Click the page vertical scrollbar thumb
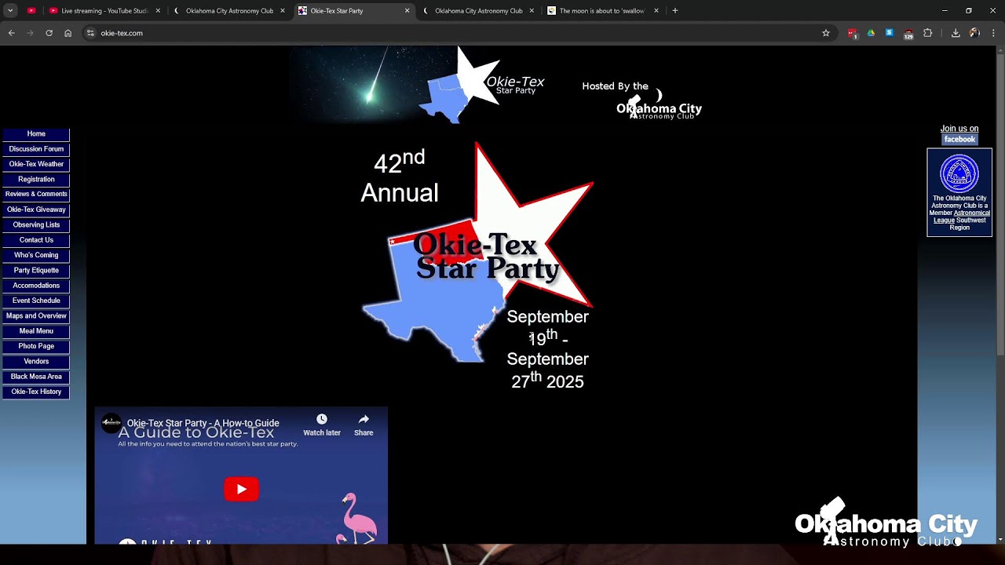This screenshot has height=565, width=1005. [1000, 204]
